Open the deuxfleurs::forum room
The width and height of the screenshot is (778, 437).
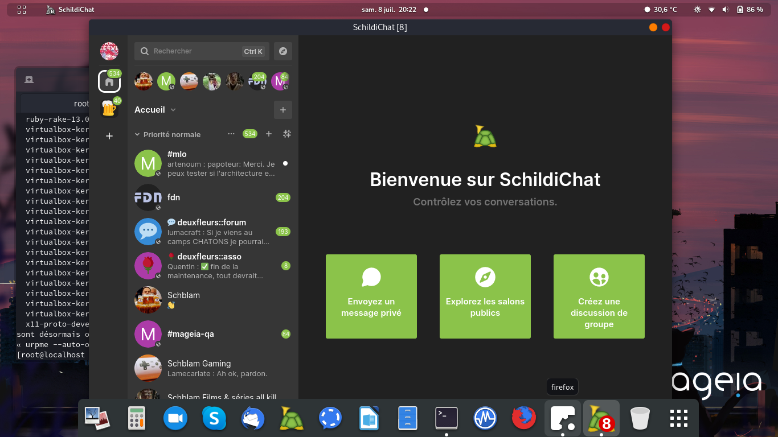pos(213,232)
